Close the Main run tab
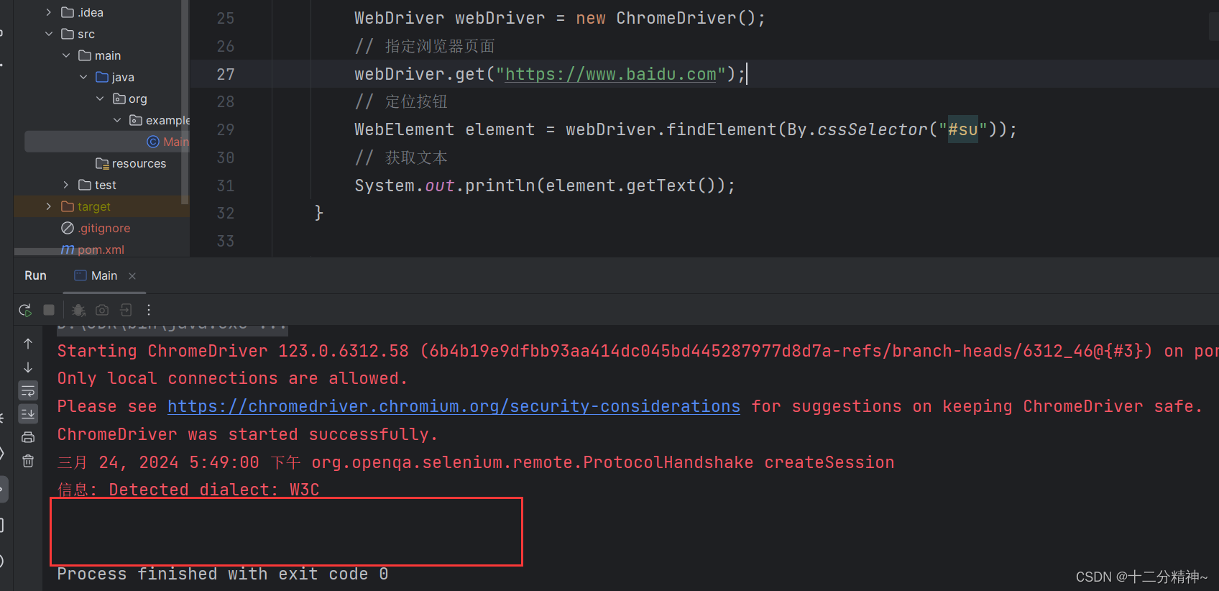The image size is (1219, 591). coord(132,276)
